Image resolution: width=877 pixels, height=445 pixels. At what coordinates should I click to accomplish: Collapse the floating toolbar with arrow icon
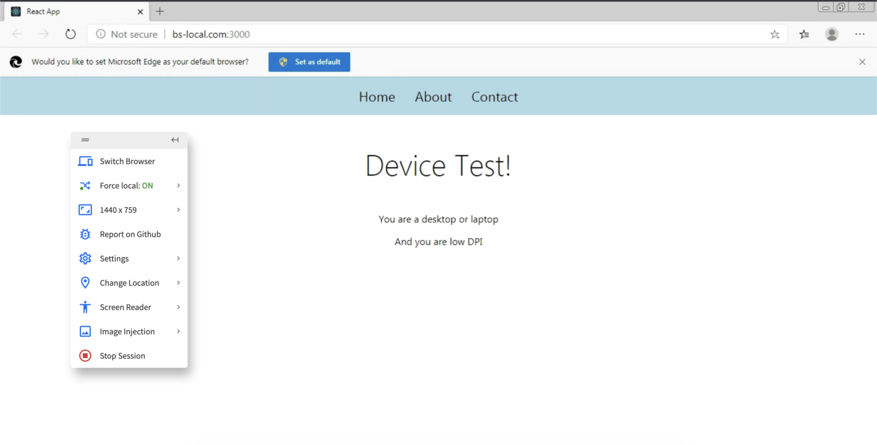[x=175, y=140]
